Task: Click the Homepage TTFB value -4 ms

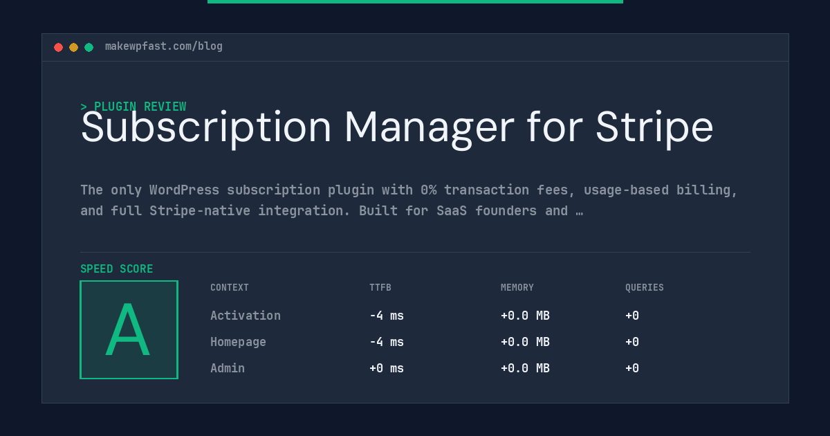Action: [387, 342]
